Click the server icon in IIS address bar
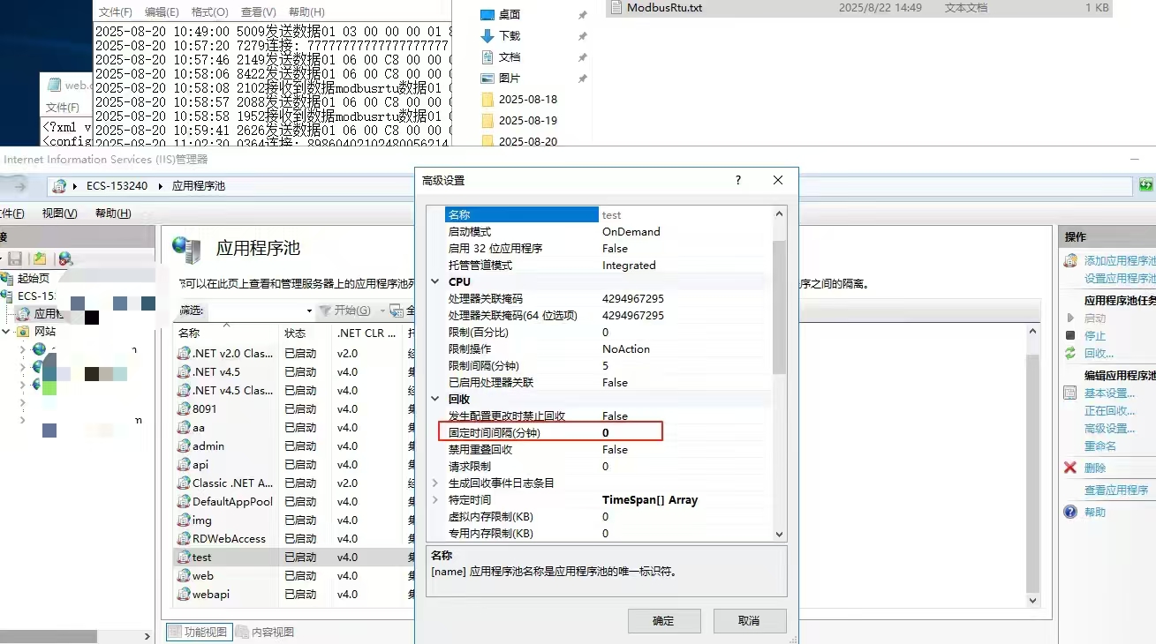The image size is (1156, 644). [x=59, y=186]
